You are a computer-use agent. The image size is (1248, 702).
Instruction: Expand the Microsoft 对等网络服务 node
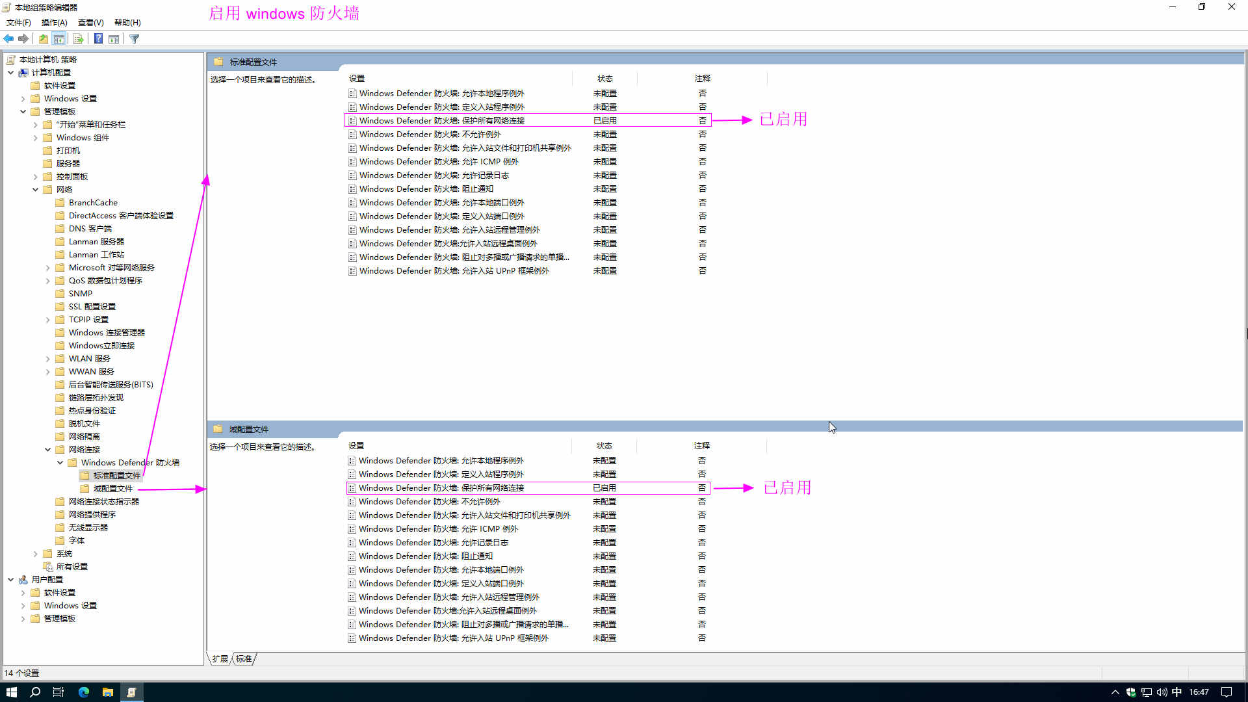(48, 268)
